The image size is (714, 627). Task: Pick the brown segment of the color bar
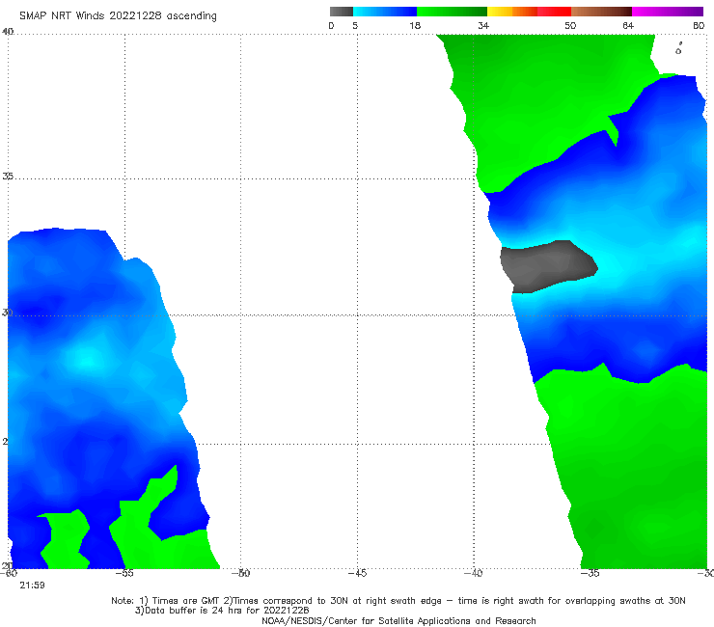pyautogui.click(x=601, y=12)
